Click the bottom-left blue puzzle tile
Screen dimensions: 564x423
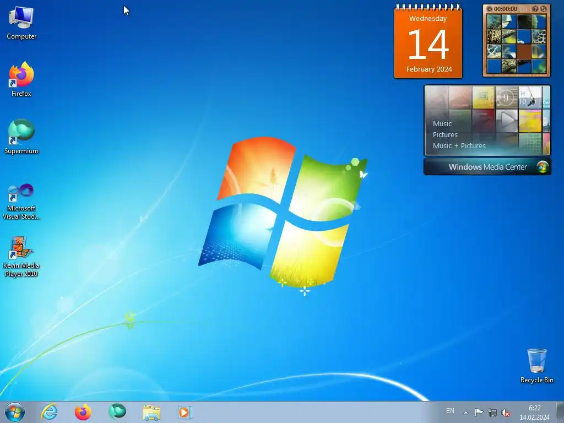point(494,66)
